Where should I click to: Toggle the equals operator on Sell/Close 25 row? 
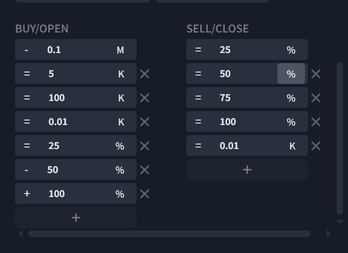point(198,50)
